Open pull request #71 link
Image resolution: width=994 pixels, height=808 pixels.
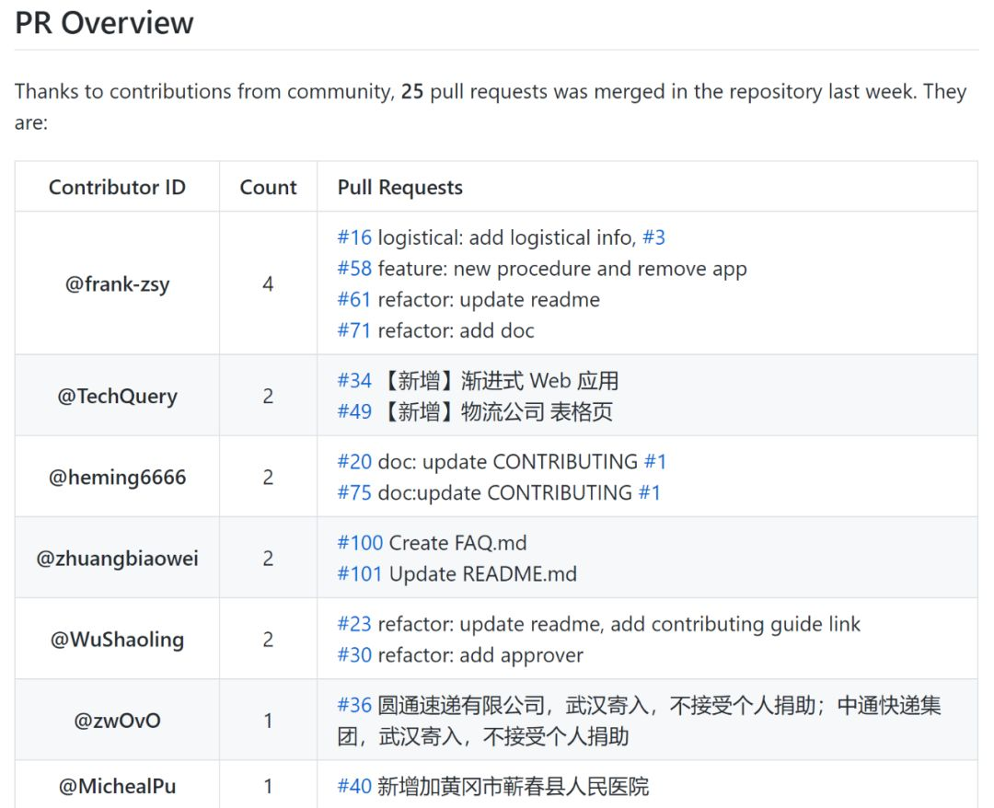coord(353,330)
